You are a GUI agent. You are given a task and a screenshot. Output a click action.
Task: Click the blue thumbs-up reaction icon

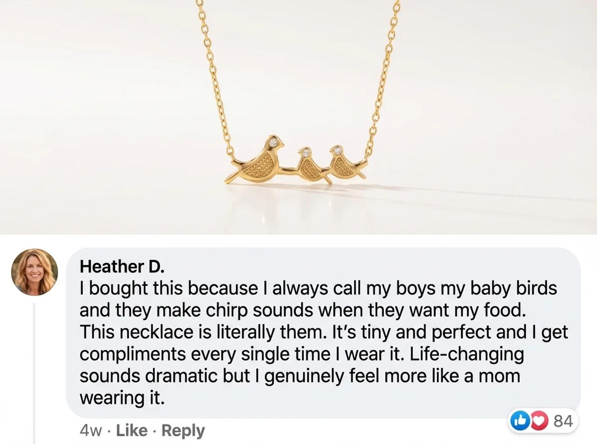(519, 421)
